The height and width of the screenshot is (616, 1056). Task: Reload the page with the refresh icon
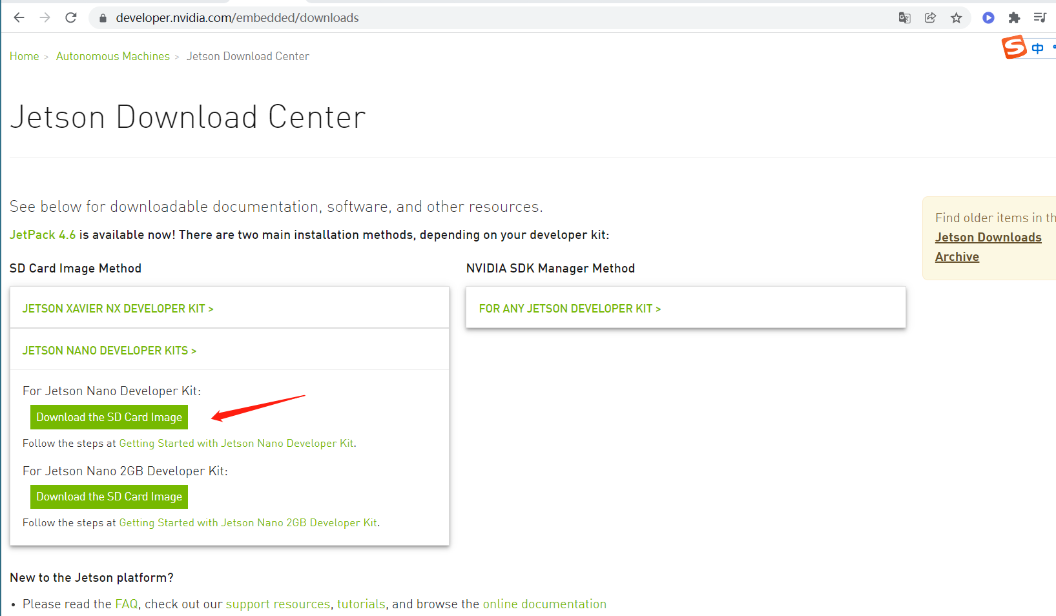71,17
